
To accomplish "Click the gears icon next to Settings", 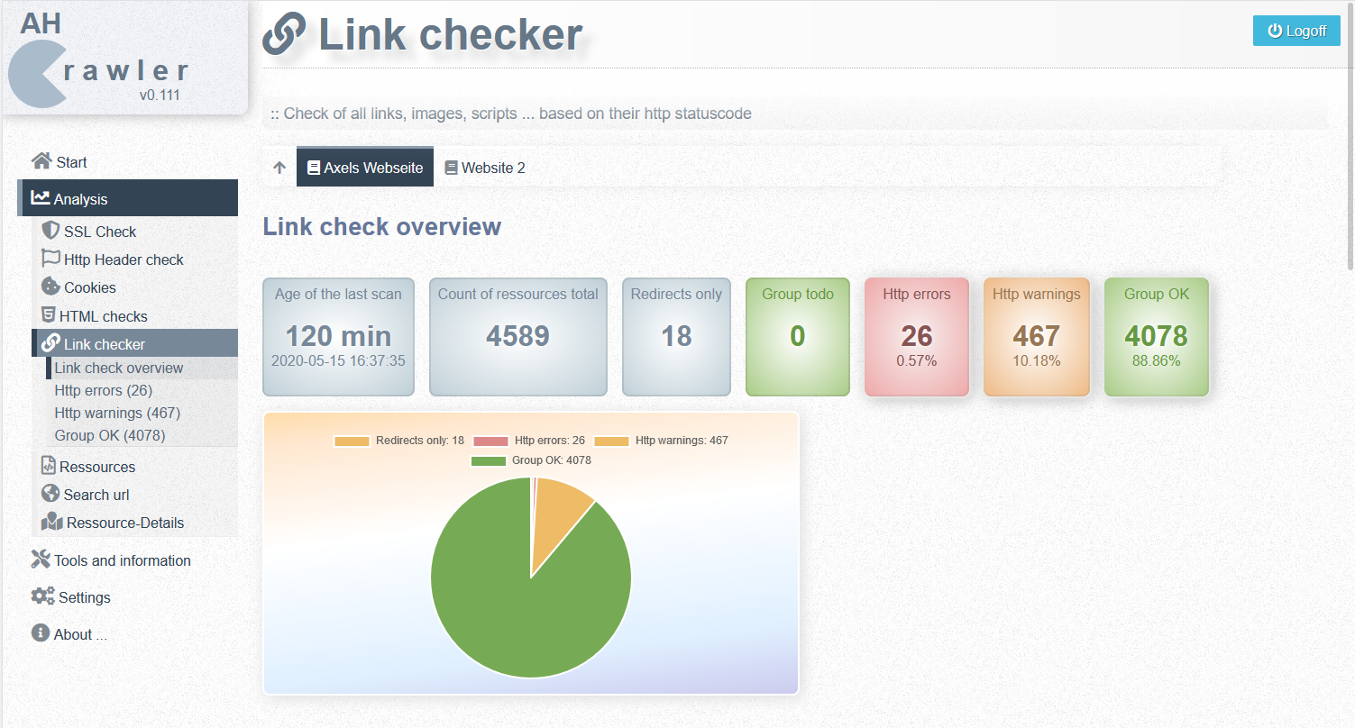I will (x=42, y=596).
